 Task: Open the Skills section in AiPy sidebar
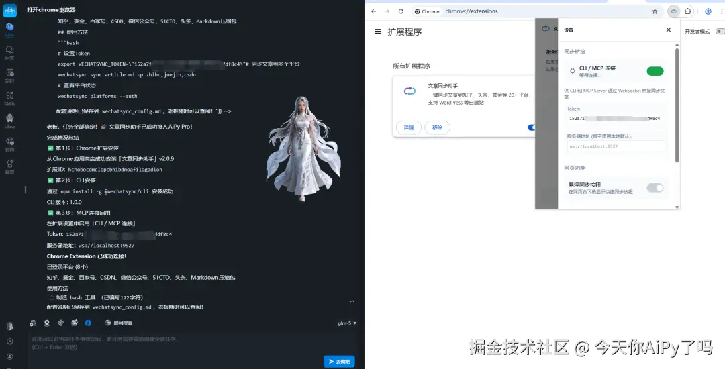coord(9,97)
